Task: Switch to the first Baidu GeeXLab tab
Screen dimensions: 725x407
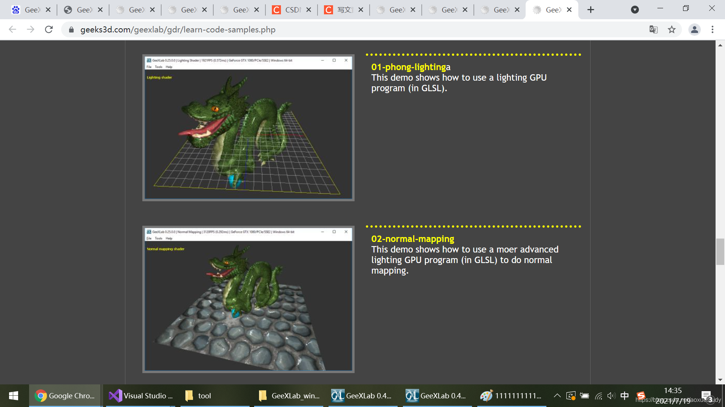Action: [x=30, y=10]
